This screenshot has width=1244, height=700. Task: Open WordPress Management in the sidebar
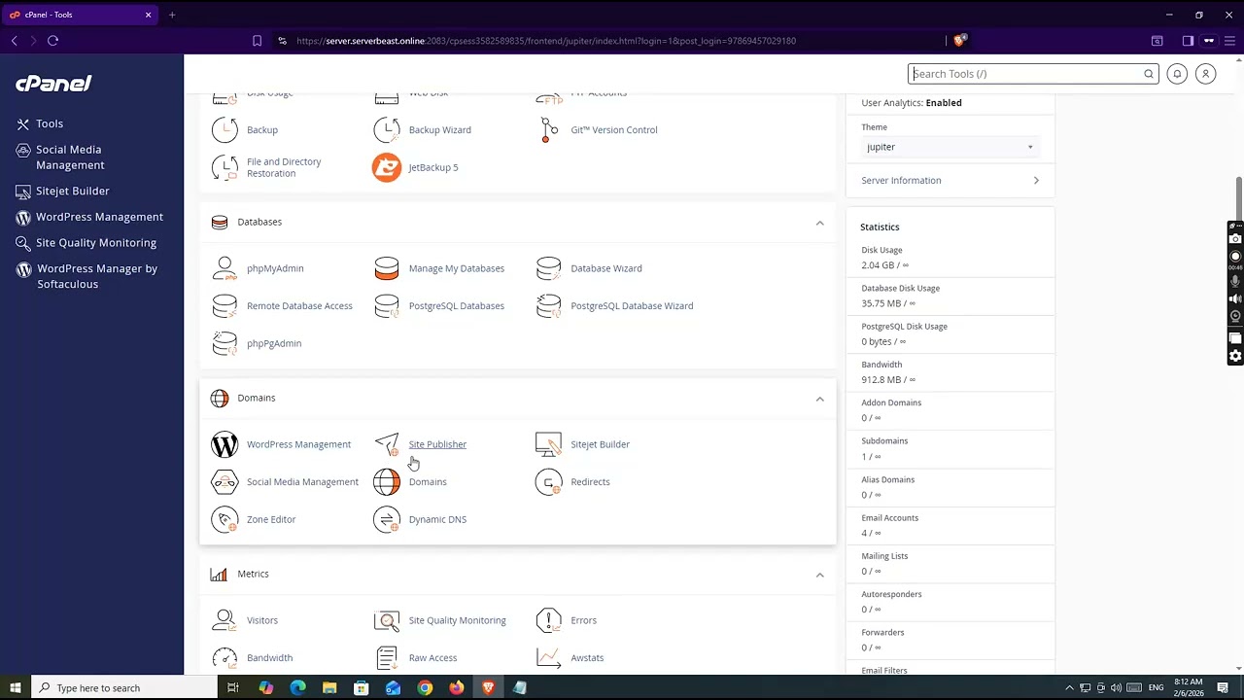pyautogui.click(x=99, y=217)
